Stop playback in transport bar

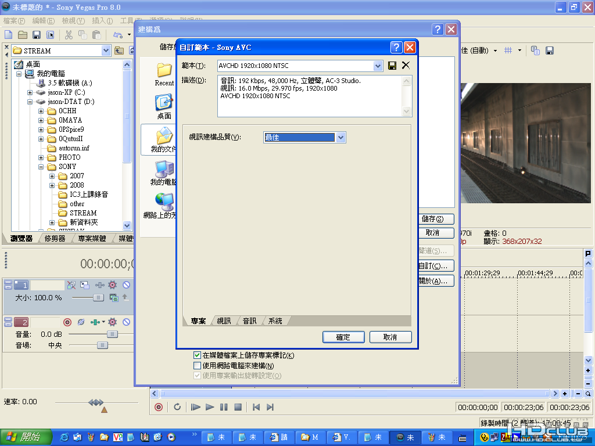click(238, 407)
